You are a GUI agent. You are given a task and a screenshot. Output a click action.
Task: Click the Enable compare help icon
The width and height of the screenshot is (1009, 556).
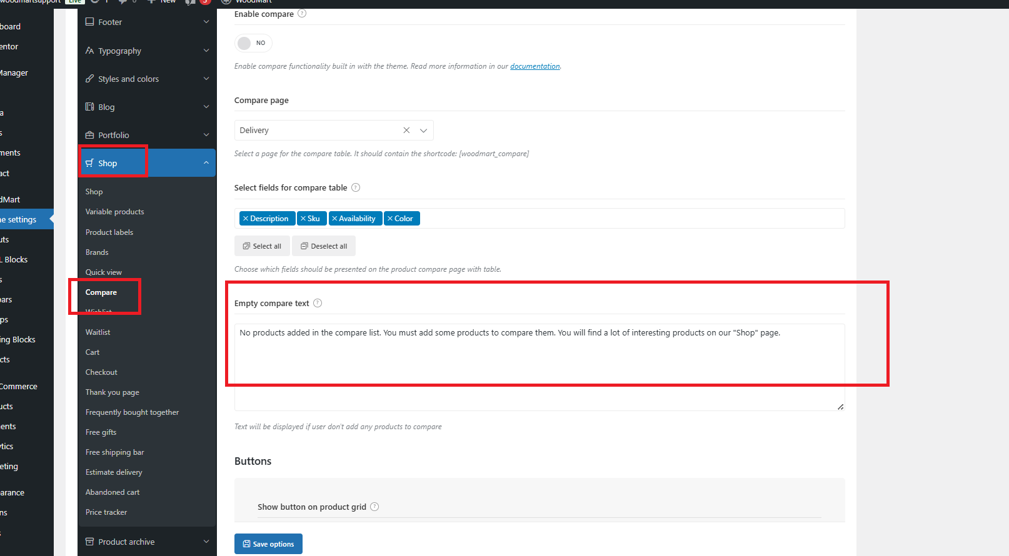pos(302,14)
